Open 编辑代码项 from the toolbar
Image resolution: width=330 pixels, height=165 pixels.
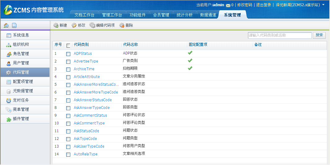[102, 25]
